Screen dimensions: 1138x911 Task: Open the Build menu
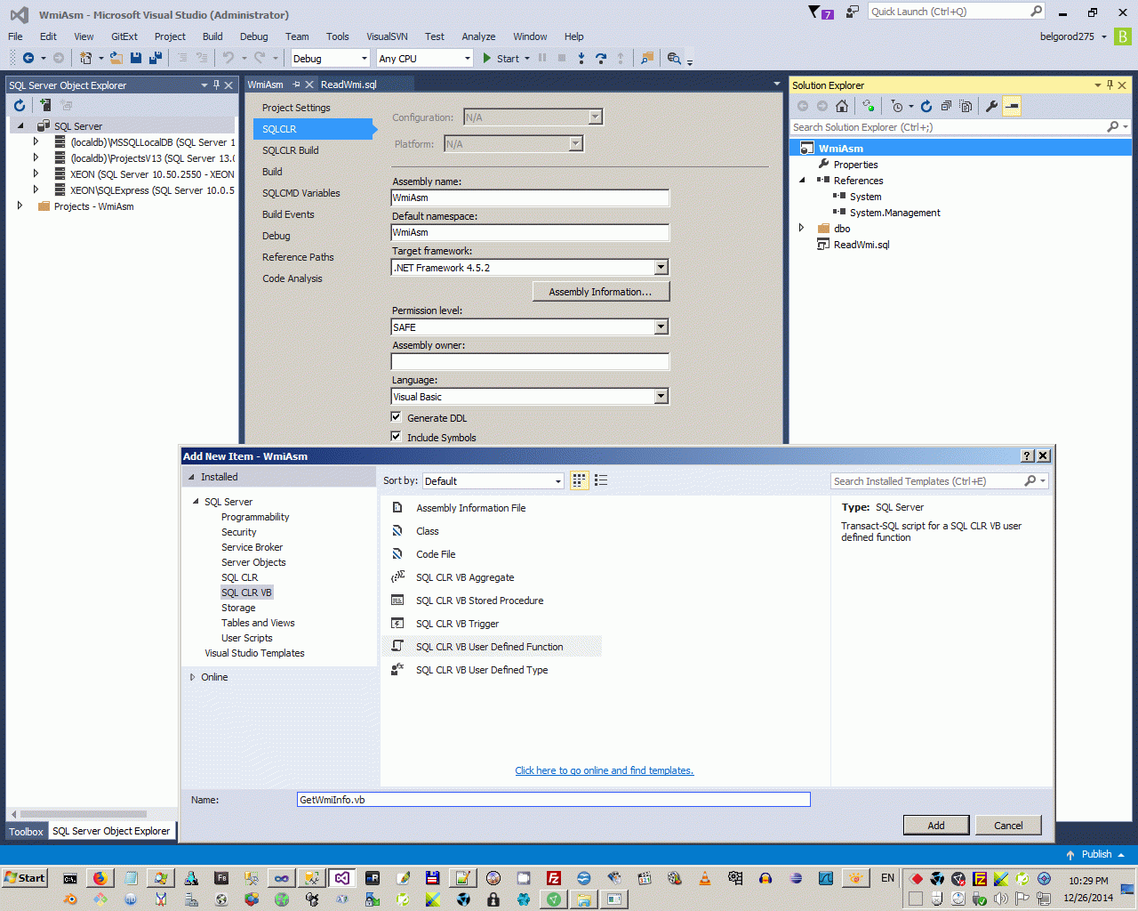212,36
